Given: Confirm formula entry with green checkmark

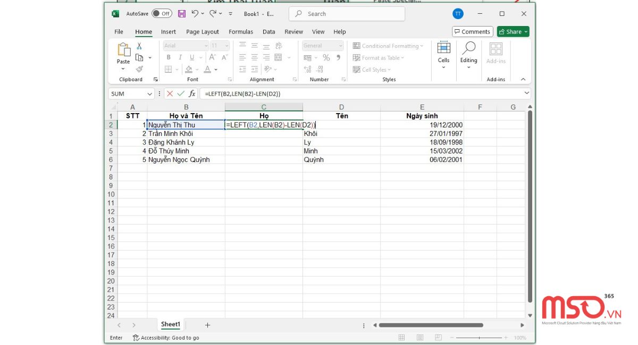Looking at the screenshot, I should pyautogui.click(x=181, y=93).
